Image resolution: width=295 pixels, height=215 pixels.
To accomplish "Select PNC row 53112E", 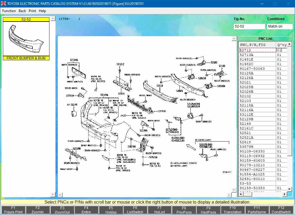I will [x=263, y=115].
